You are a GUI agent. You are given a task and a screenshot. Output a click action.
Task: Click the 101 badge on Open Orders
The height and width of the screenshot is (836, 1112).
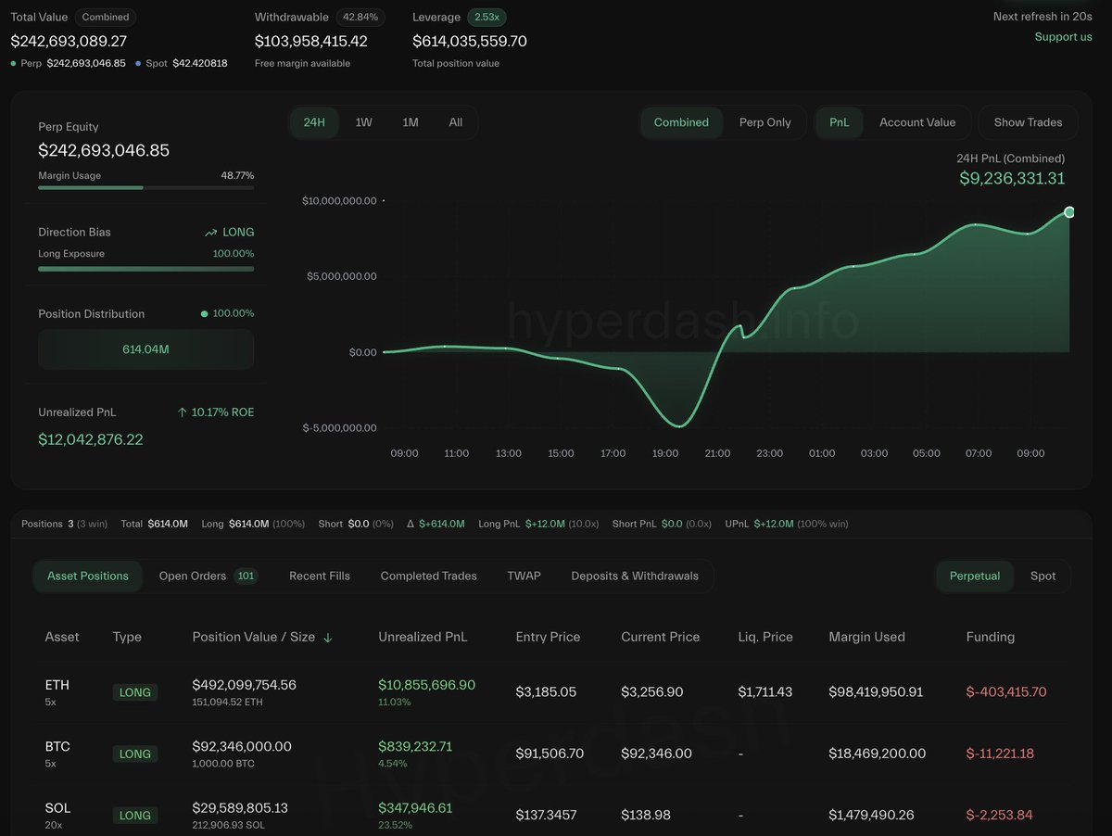(x=246, y=576)
